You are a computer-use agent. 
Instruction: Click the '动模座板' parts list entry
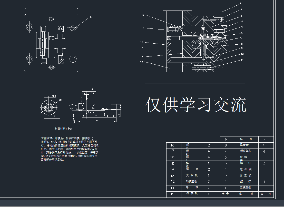[192, 182]
